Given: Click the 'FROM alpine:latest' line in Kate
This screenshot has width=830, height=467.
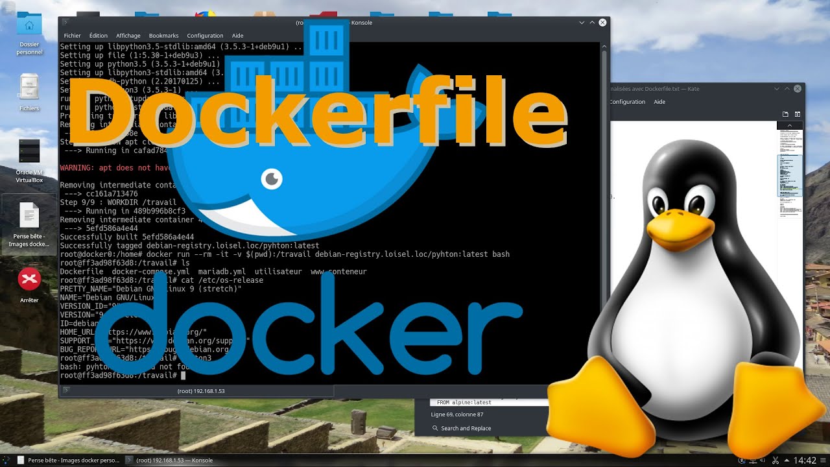Looking at the screenshot, I should [464, 402].
